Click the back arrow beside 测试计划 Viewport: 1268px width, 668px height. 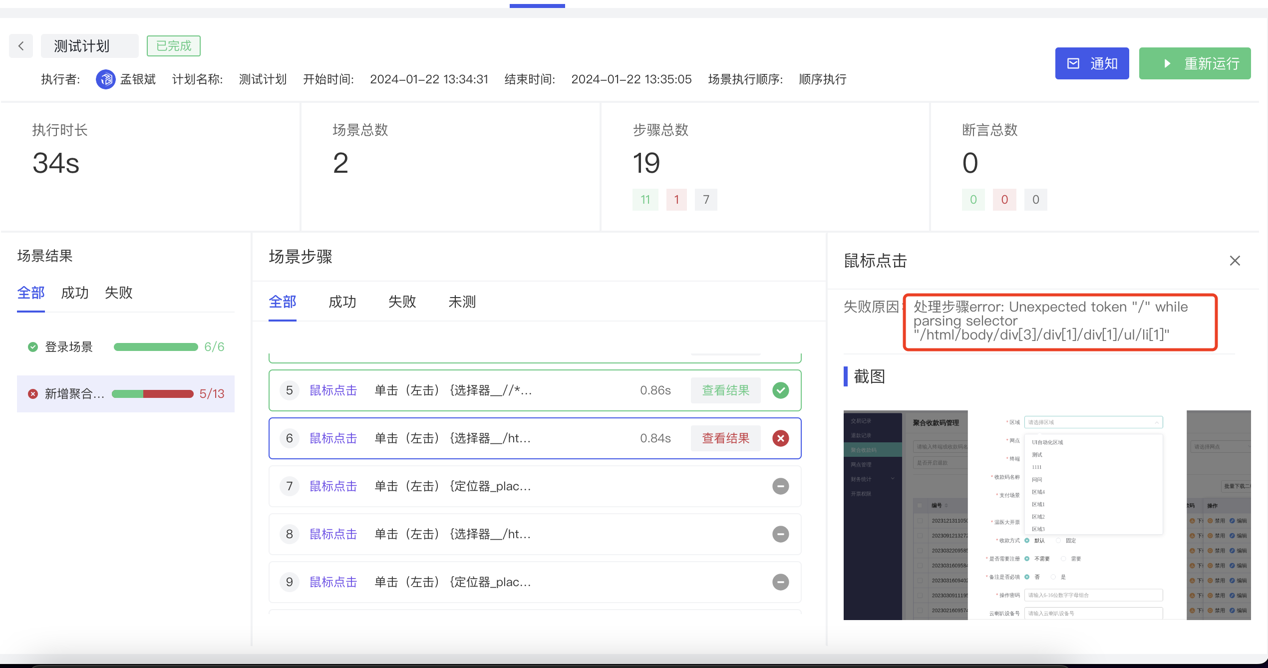(21, 46)
